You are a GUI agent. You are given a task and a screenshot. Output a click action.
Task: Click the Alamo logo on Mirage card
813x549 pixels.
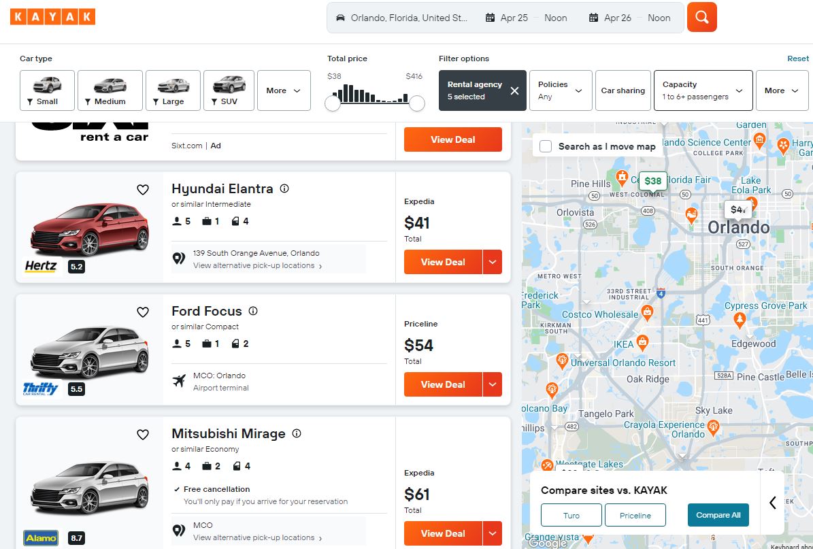click(41, 538)
